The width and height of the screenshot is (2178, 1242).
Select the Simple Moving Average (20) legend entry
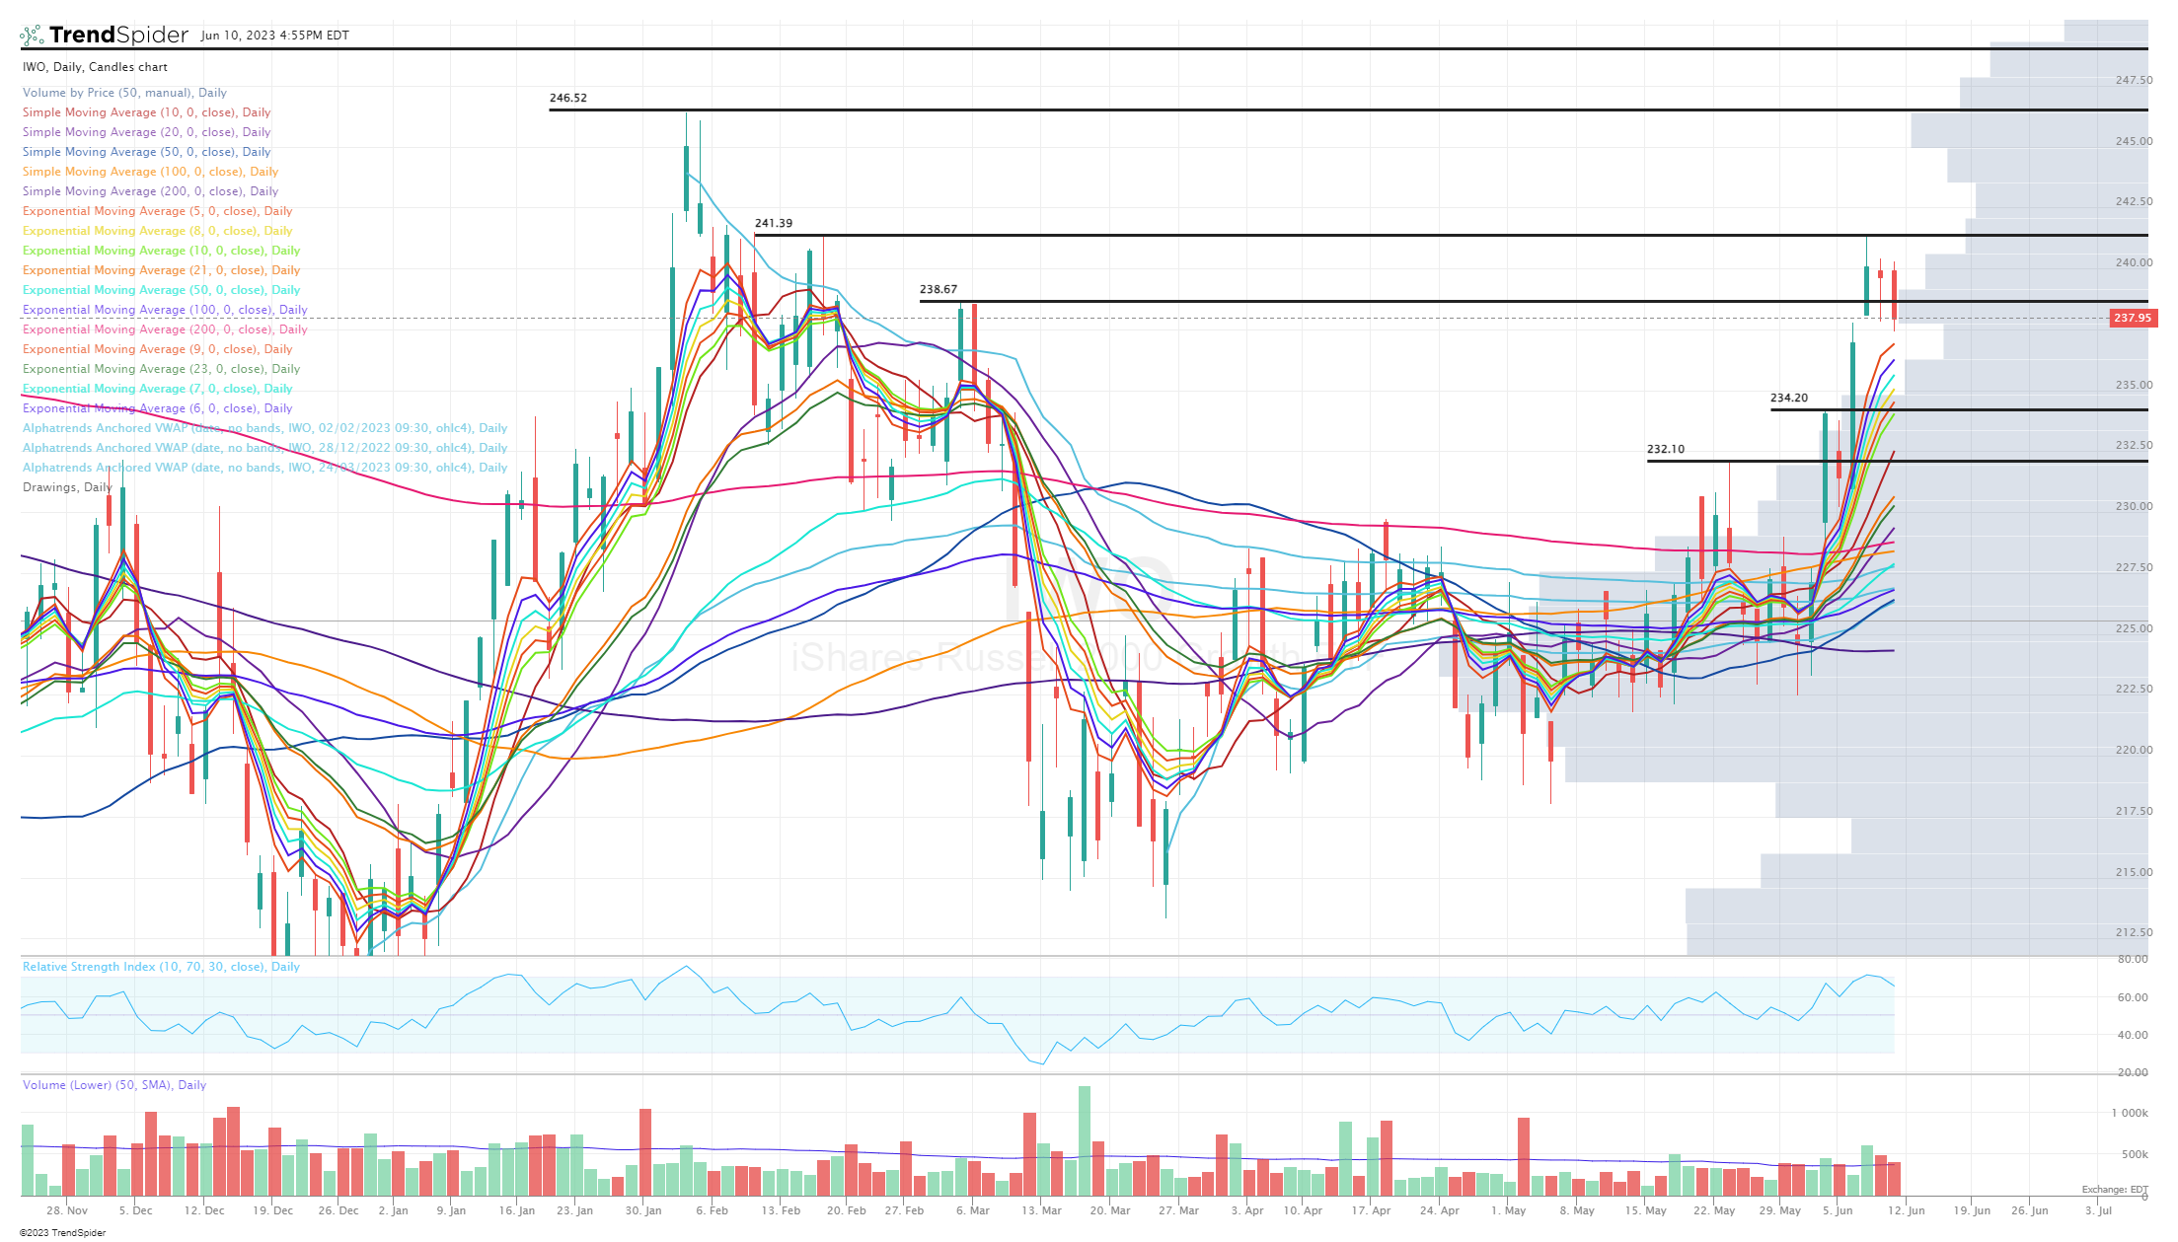(x=146, y=132)
